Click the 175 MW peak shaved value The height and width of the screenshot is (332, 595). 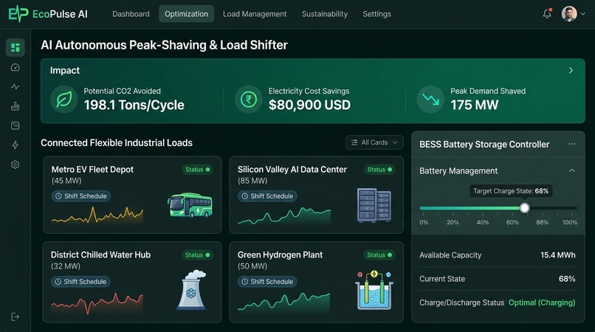click(475, 105)
